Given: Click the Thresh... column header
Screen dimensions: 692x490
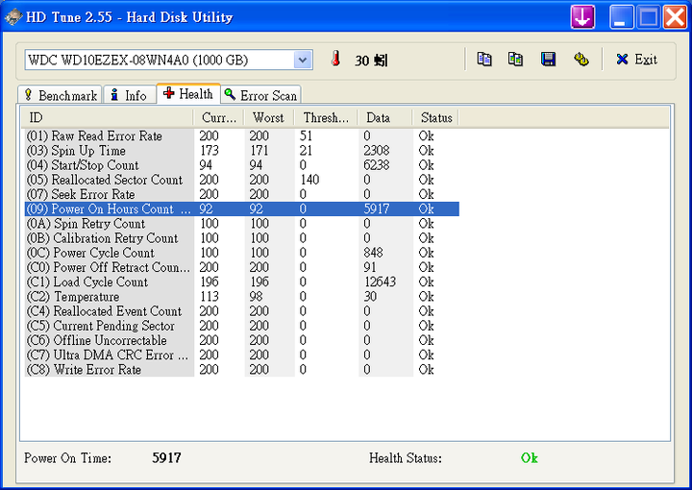Looking at the screenshot, I should pyautogui.click(x=326, y=118).
